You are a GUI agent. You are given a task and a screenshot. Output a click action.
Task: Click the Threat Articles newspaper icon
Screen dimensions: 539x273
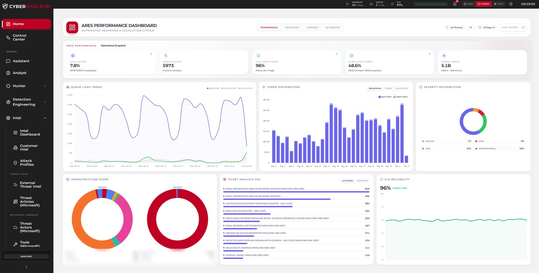(x=15, y=202)
